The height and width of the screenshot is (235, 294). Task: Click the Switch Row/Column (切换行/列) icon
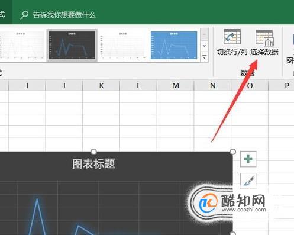[x=232, y=37]
